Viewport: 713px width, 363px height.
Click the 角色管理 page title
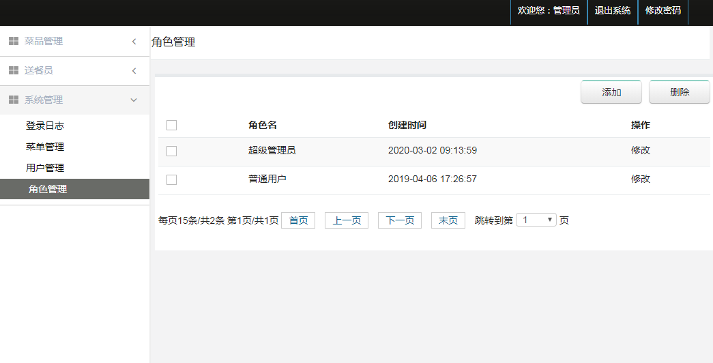pos(173,42)
